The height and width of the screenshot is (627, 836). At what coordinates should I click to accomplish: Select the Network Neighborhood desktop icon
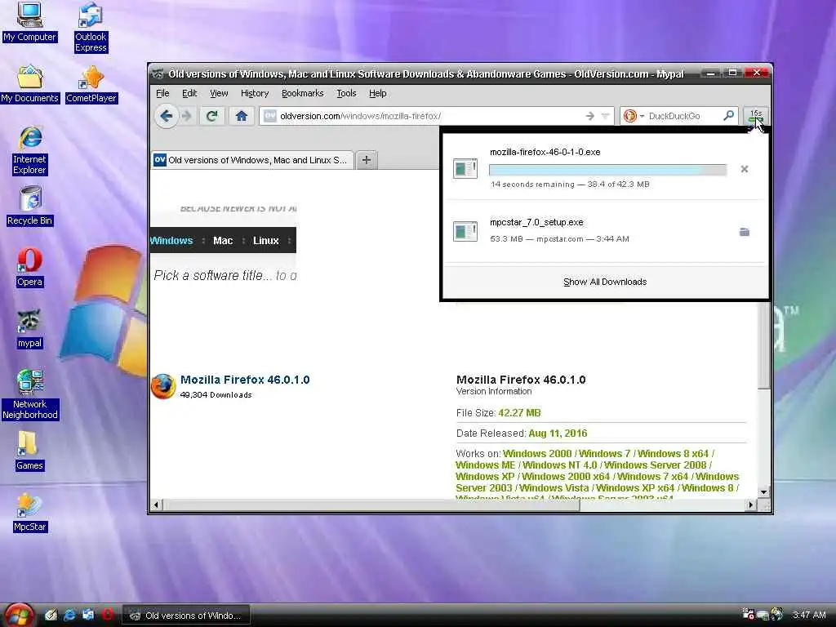[29, 394]
